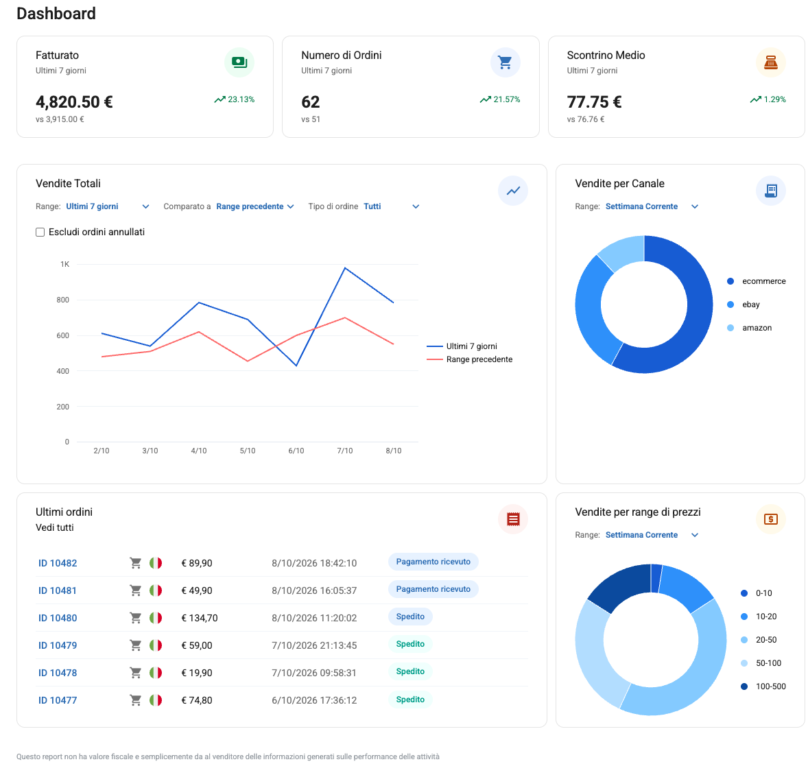Screen dimensions: 808x764
Task: Open Comparato a dropdown showing Range precedente
Action: [x=255, y=206]
